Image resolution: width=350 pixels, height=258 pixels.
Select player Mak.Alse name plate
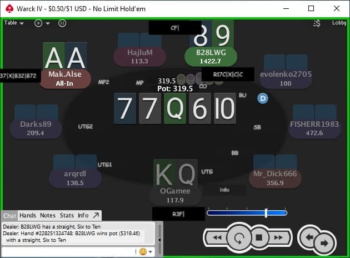(x=65, y=78)
